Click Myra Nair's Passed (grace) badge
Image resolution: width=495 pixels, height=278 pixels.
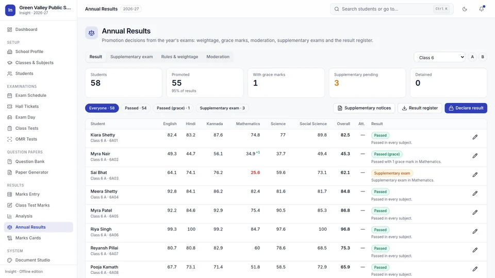(386, 154)
